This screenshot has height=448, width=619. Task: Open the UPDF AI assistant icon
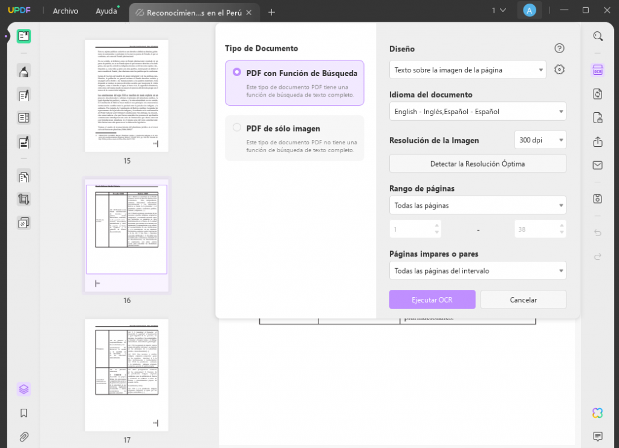(597, 412)
